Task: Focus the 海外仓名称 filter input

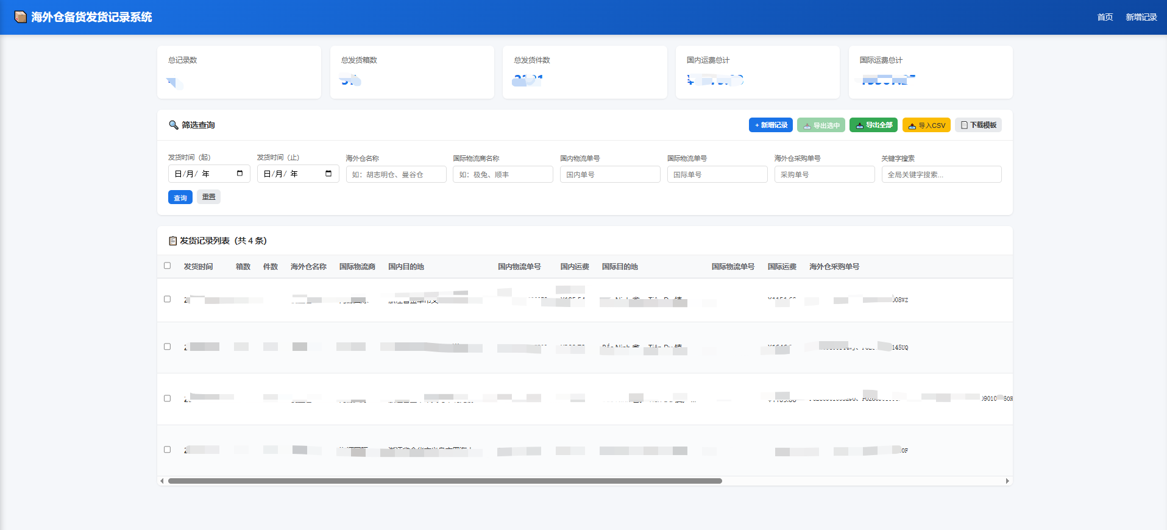Action: click(x=396, y=174)
